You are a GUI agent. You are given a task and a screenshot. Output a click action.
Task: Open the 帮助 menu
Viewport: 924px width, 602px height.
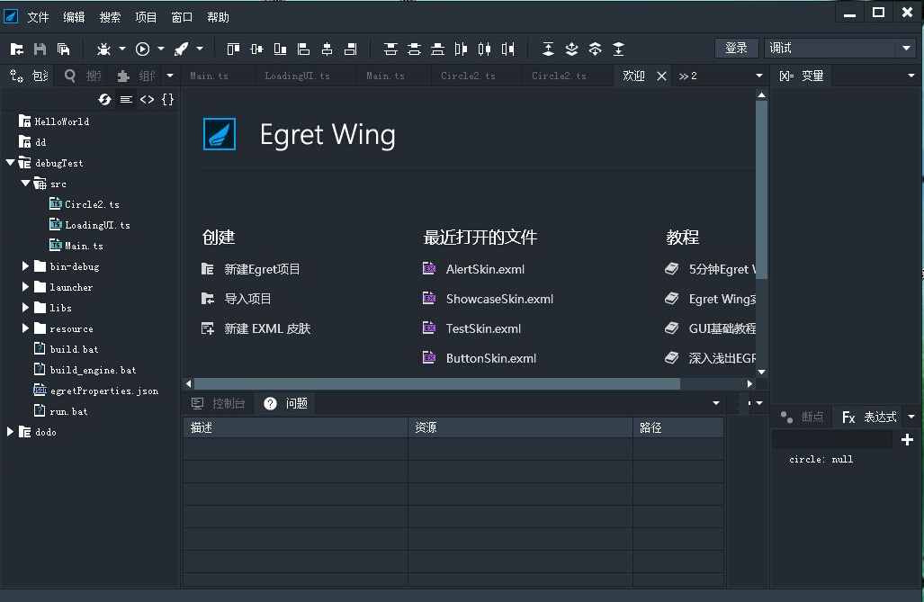pos(218,17)
